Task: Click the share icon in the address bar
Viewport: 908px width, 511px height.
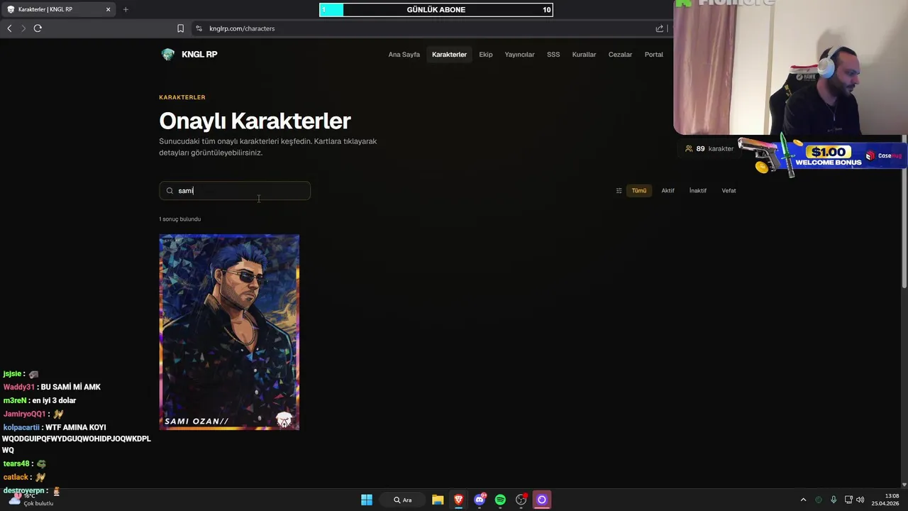Action: pyautogui.click(x=660, y=28)
